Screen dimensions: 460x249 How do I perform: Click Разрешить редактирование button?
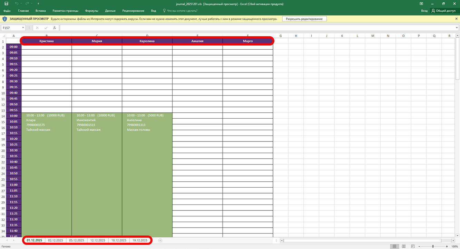tap(304, 19)
